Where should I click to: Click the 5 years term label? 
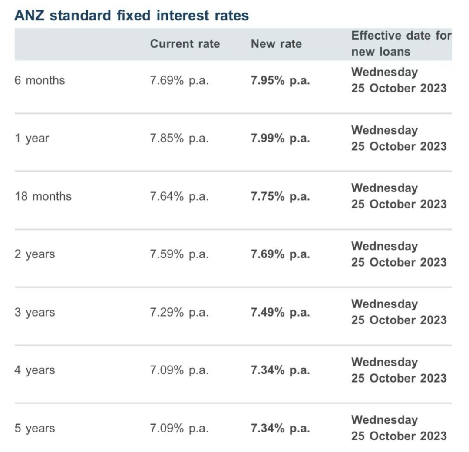pos(35,429)
